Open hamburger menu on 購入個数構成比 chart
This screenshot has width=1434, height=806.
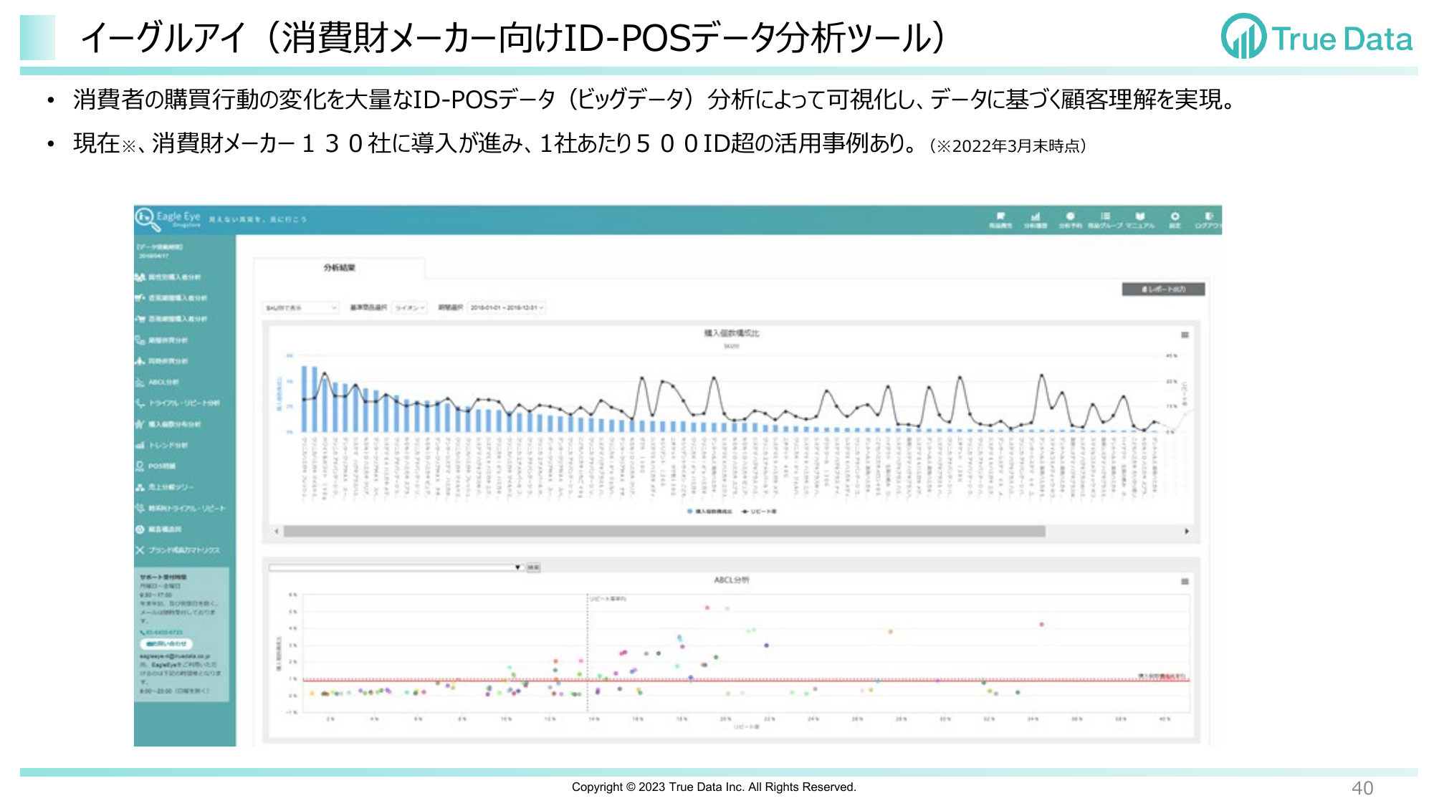pos(1185,335)
